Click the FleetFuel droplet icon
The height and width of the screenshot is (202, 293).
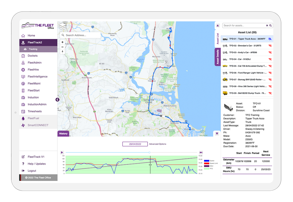[x=23, y=118]
